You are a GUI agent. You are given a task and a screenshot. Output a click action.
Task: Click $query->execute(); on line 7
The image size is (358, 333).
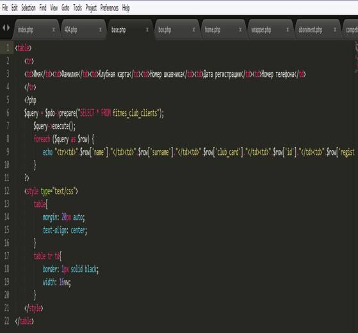pos(54,126)
